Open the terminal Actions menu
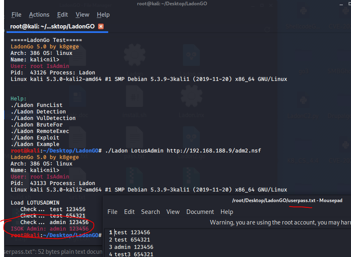351x257 pixels. (39, 15)
